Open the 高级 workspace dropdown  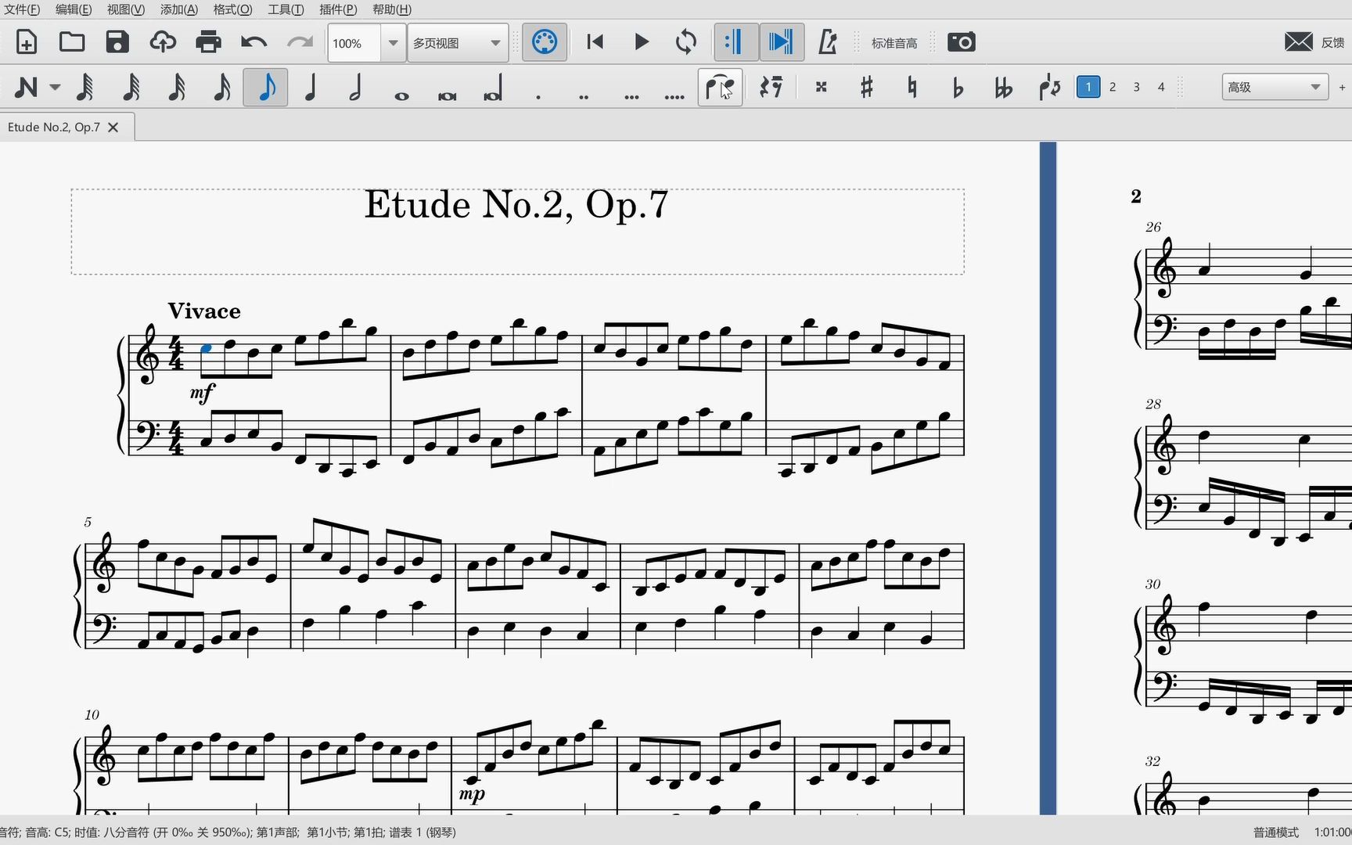pos(1275,87)
